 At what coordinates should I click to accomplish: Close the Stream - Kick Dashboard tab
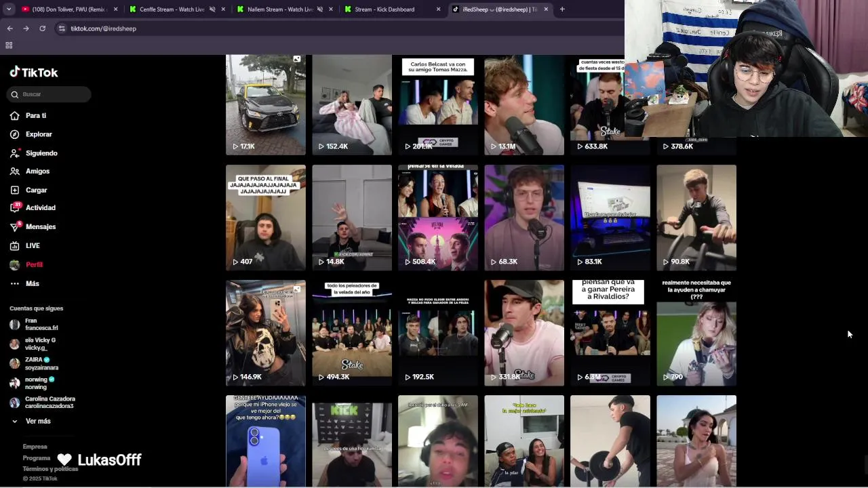coord(438,9)
